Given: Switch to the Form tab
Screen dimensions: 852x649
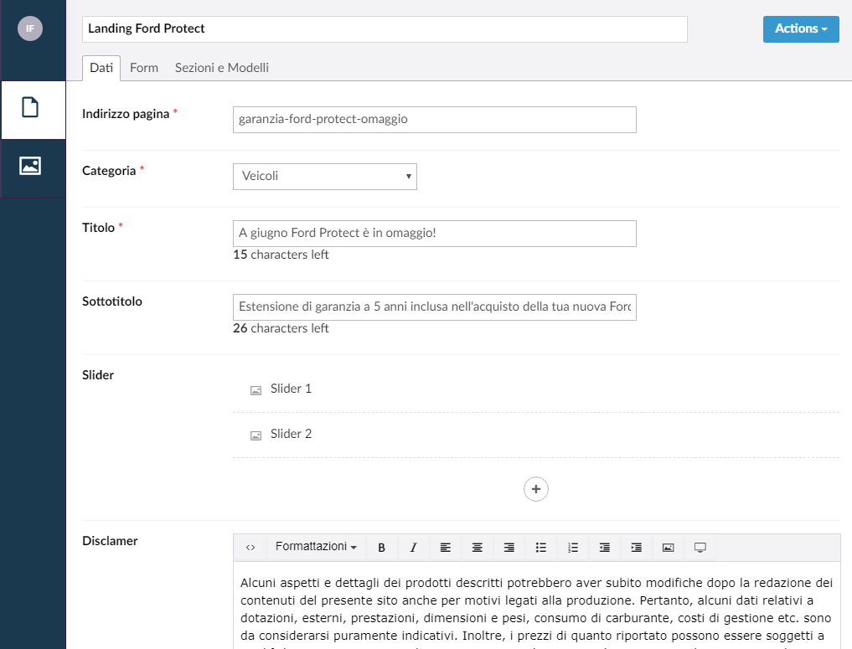Looking at the screenshot, I should tap(144, 68).
